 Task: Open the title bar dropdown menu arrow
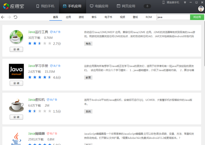click(x=185, y=2)
